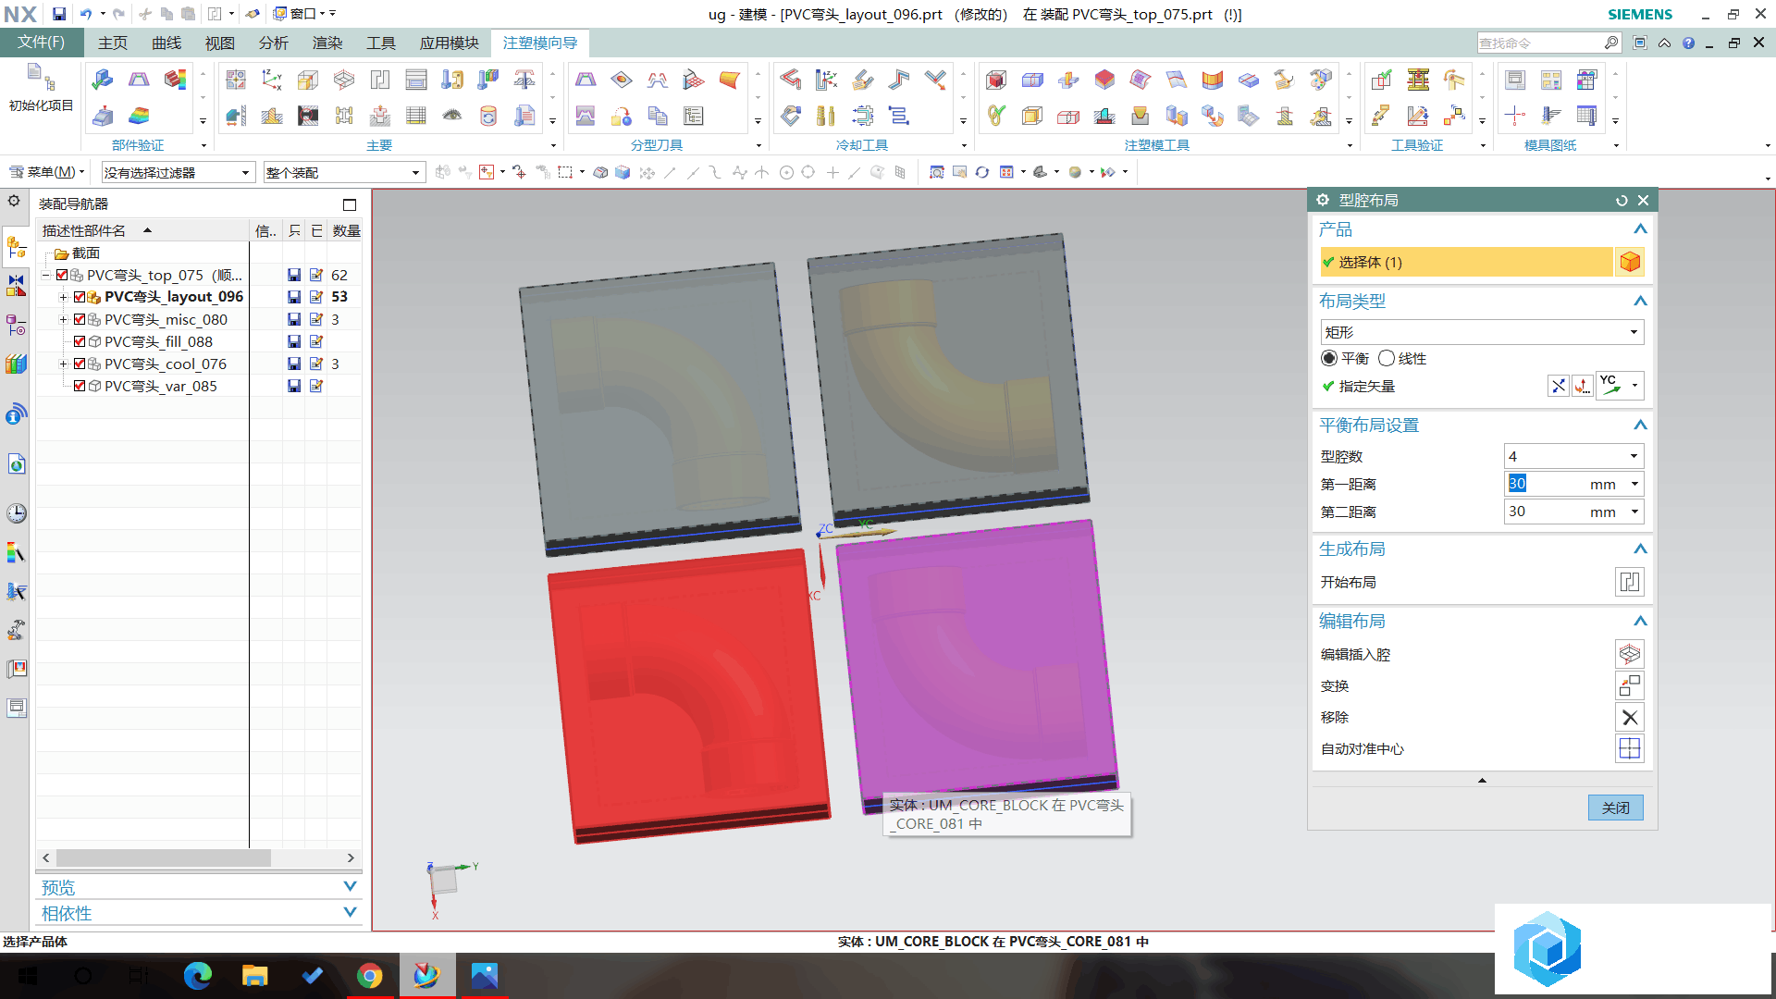1776x999 pixels.
Task: Click the Save icon in quick access toolbar
Action: tap(58, 14)
